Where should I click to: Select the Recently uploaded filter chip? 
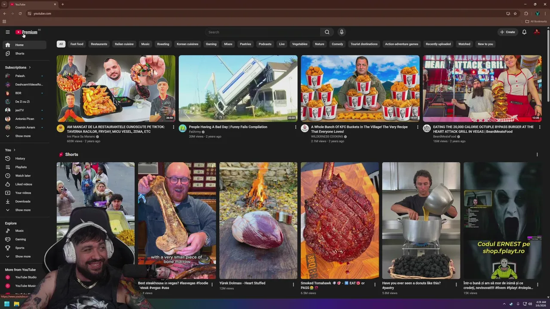click(x=438, y=44)
